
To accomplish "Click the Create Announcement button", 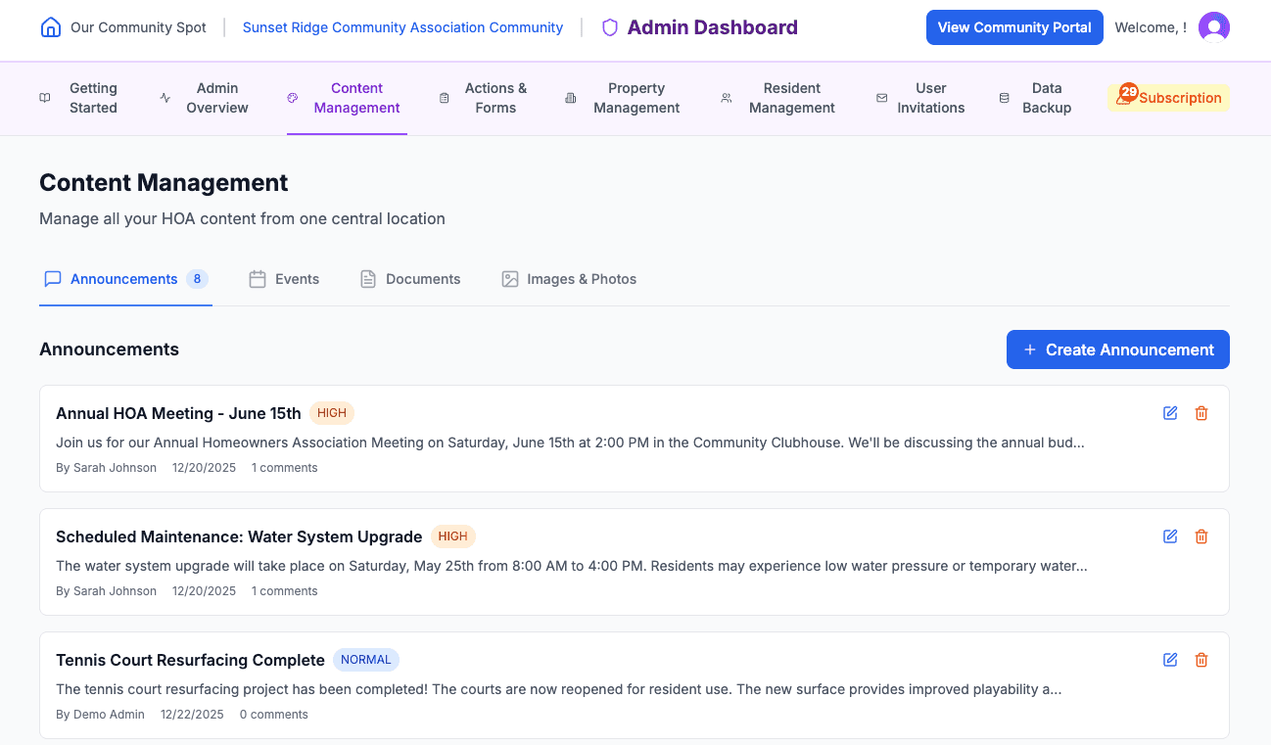I will [1117, 349].
